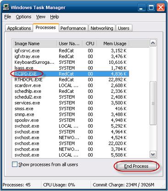Image resolution: width=168 pixels, height=191 pixels.
Task: Select the spoolsv.exe process
Action: pyautogui.click(x=71, y=120)
